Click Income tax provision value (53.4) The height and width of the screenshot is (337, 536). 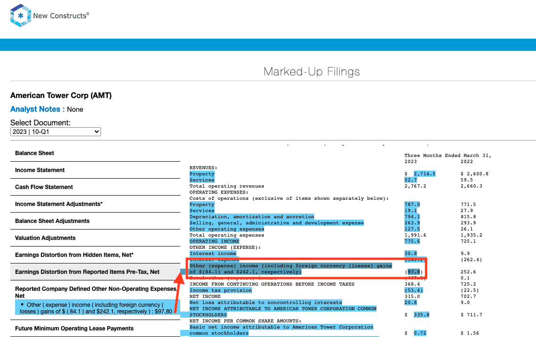[414, 290]
